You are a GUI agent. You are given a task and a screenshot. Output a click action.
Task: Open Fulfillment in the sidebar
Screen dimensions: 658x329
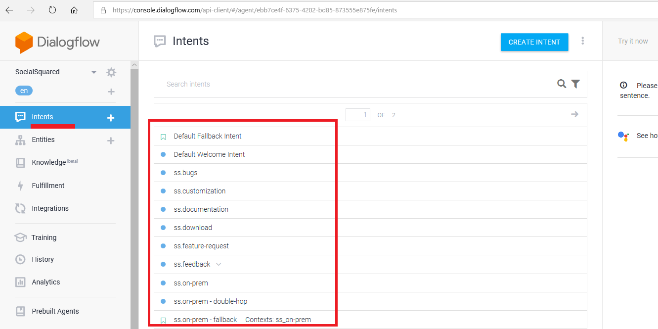click(x=48, y=186)
